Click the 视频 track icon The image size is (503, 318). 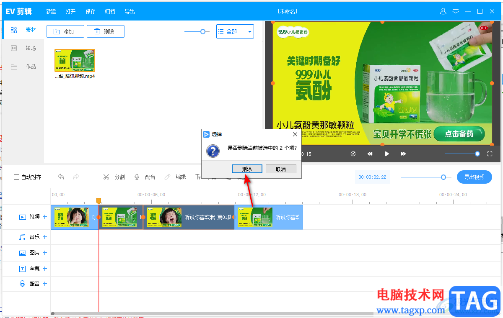[23, 217]
